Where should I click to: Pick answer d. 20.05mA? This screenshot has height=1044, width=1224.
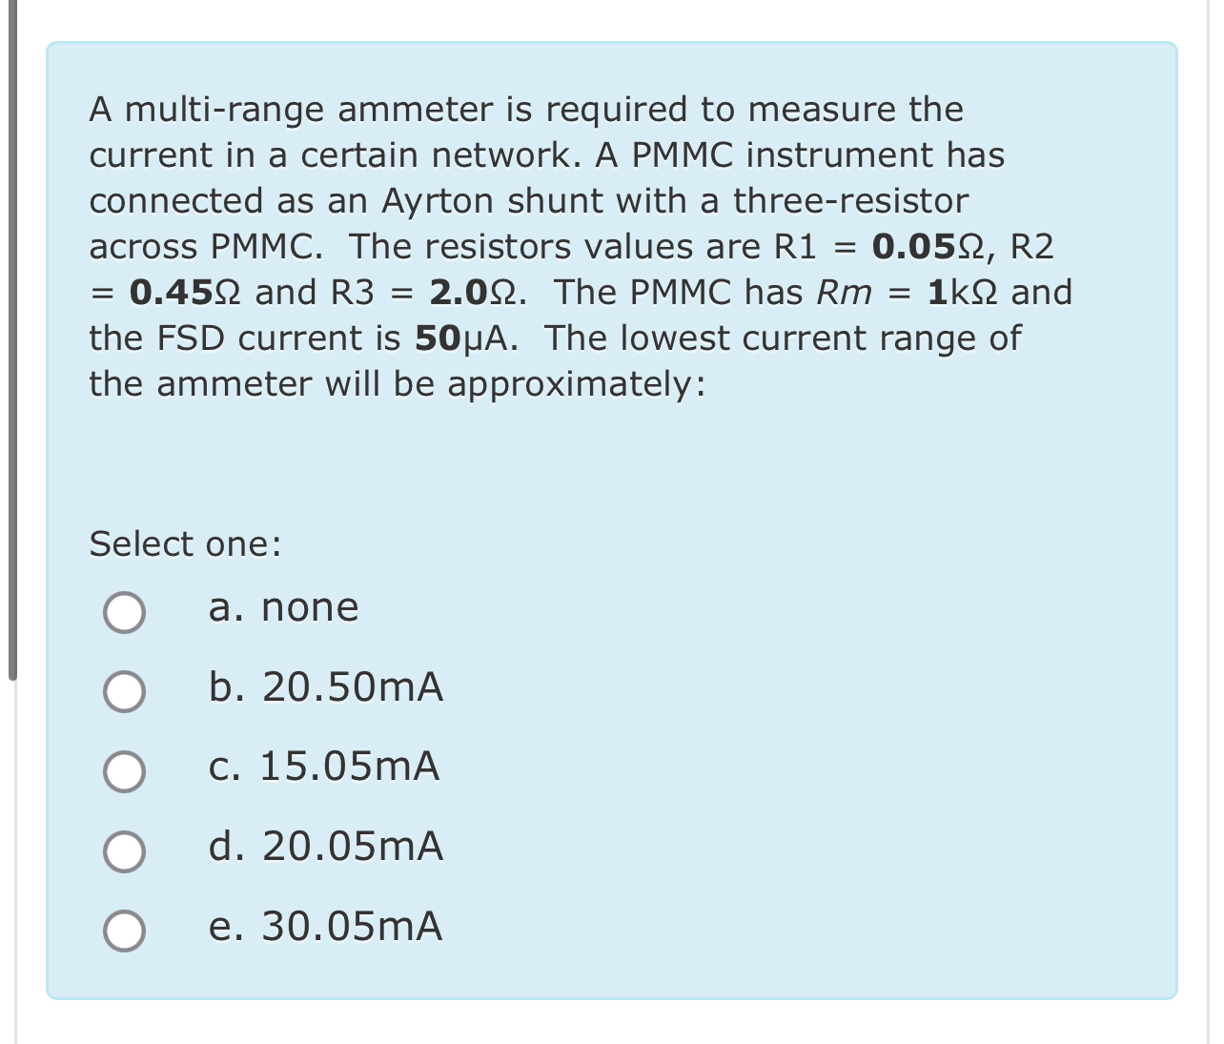[124, 852]
